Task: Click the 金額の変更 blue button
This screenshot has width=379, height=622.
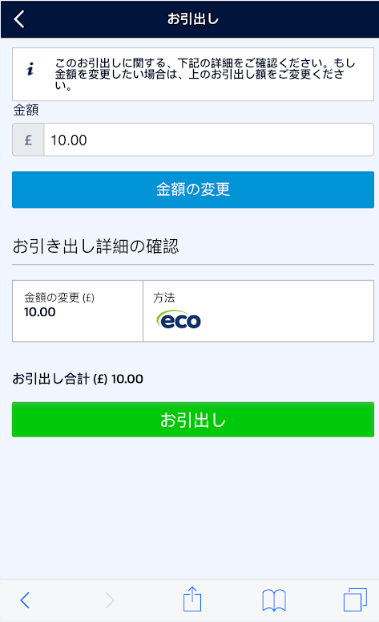Action: point(193,189)
